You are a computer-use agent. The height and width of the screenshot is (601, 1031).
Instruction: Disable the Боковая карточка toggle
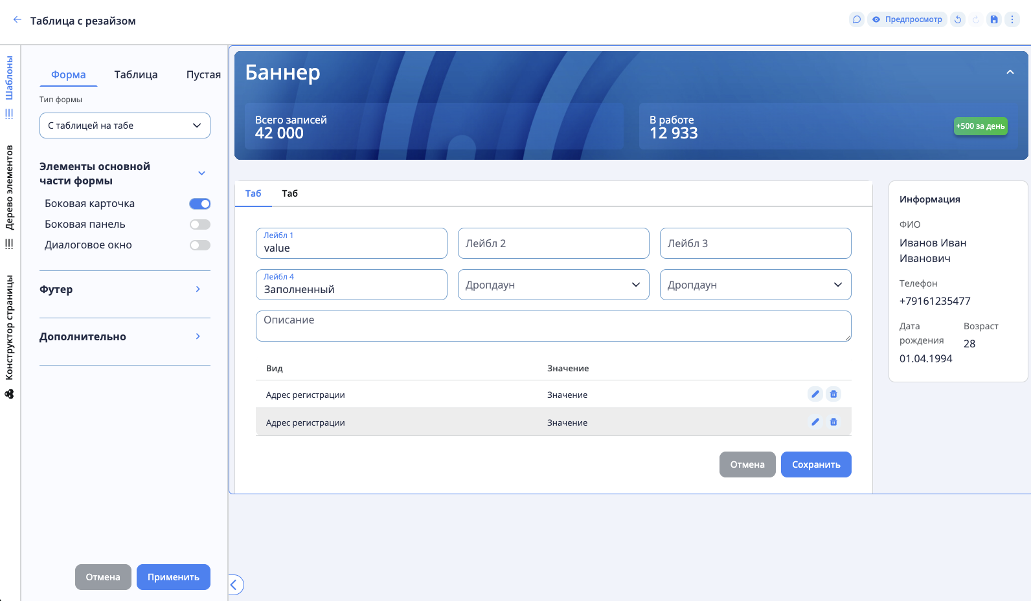click(x=200, y=204)
